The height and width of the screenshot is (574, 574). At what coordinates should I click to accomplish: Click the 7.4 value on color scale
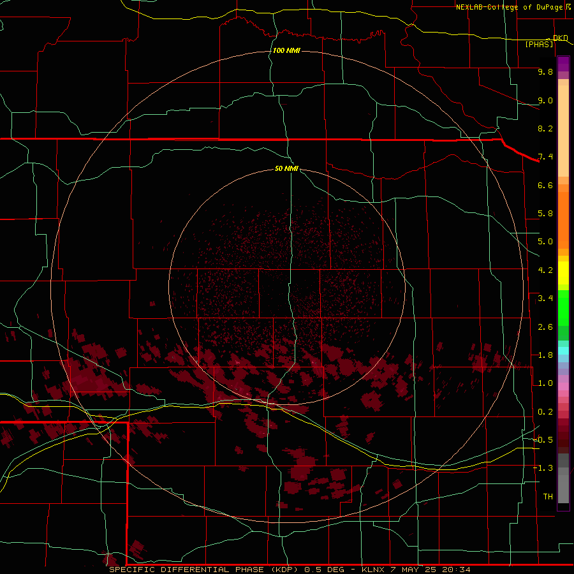tap(545, 157)
